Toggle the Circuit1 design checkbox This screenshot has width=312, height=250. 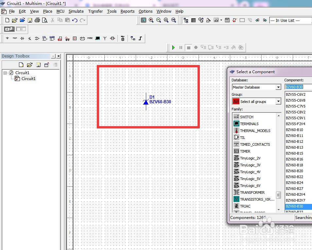pos(11,73)
